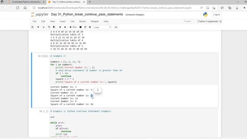
Task: Switch to the Downloads/Python_Introduction browser tab
Action: pos(26,2)
